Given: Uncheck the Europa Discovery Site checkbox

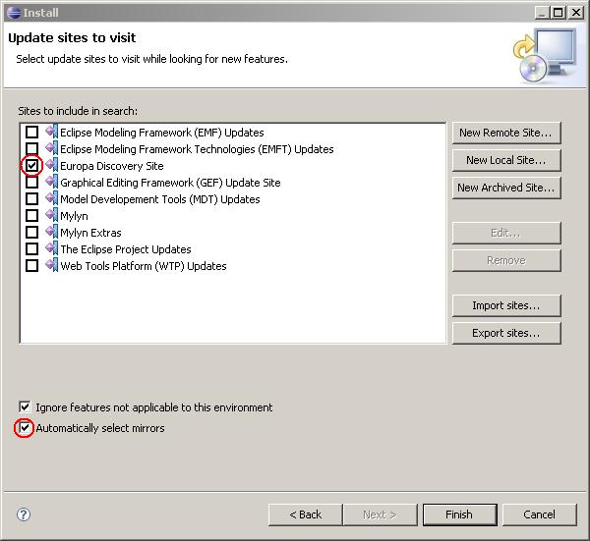Looking at the screenshot, I should 32,165.
